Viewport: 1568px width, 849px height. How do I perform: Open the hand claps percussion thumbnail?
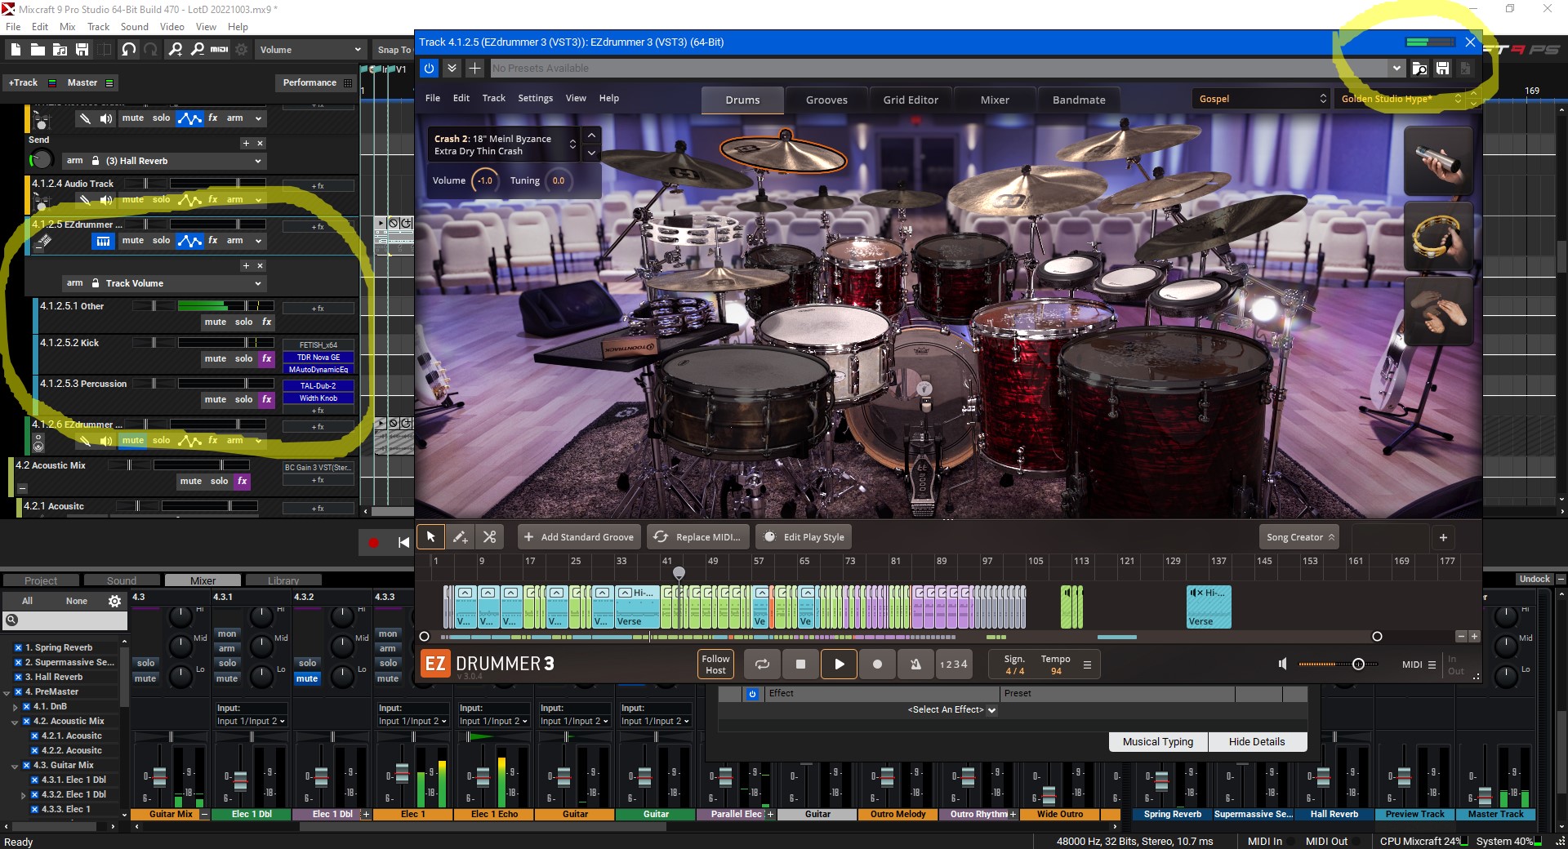(x=1438, y=312)
